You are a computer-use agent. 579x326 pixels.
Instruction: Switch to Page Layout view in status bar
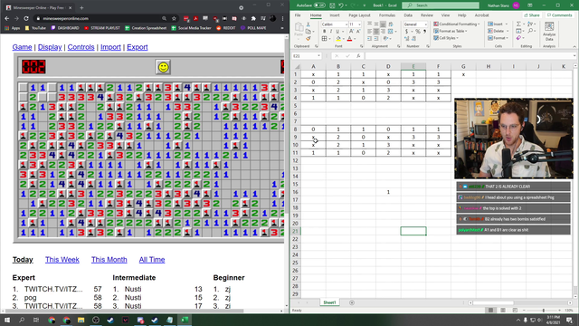(x=503, y=310)
